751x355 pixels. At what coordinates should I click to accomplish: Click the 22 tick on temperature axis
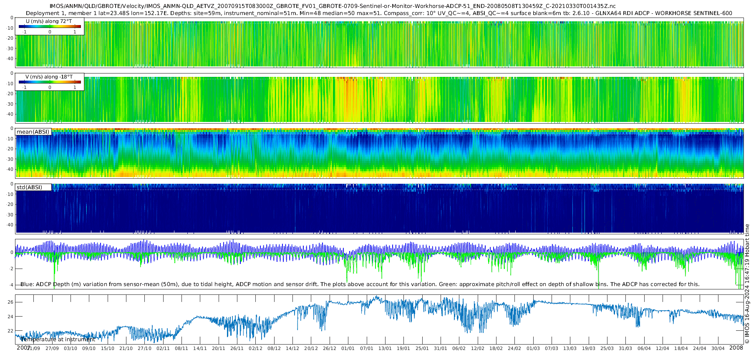click(11, 330)
